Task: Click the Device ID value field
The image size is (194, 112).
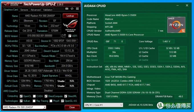Action: [x=65, y=41]
